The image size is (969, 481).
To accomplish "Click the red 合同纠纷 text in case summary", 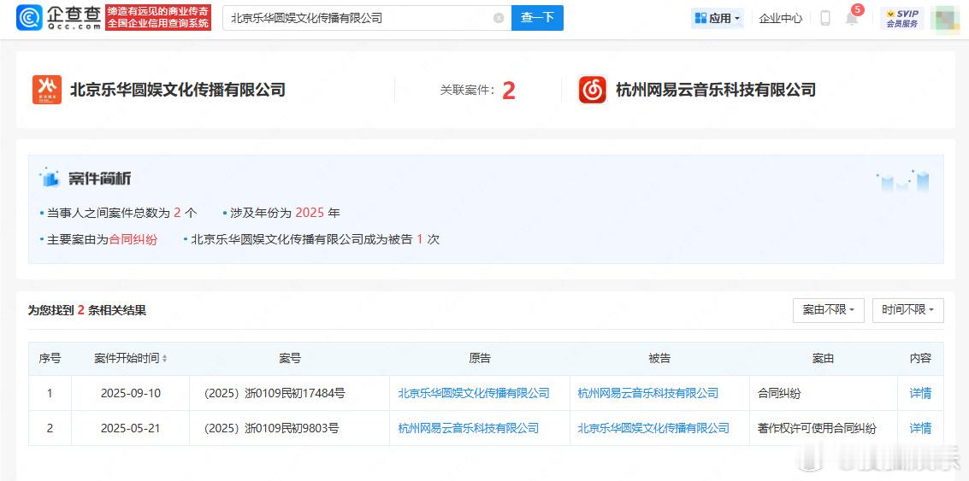I will [x=133, y=239].
